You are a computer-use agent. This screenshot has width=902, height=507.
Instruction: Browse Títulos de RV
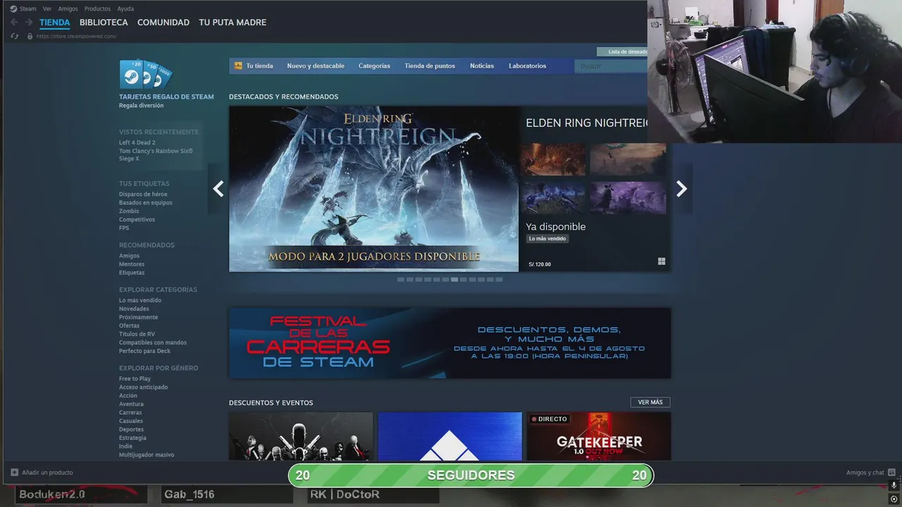point(137,334)
